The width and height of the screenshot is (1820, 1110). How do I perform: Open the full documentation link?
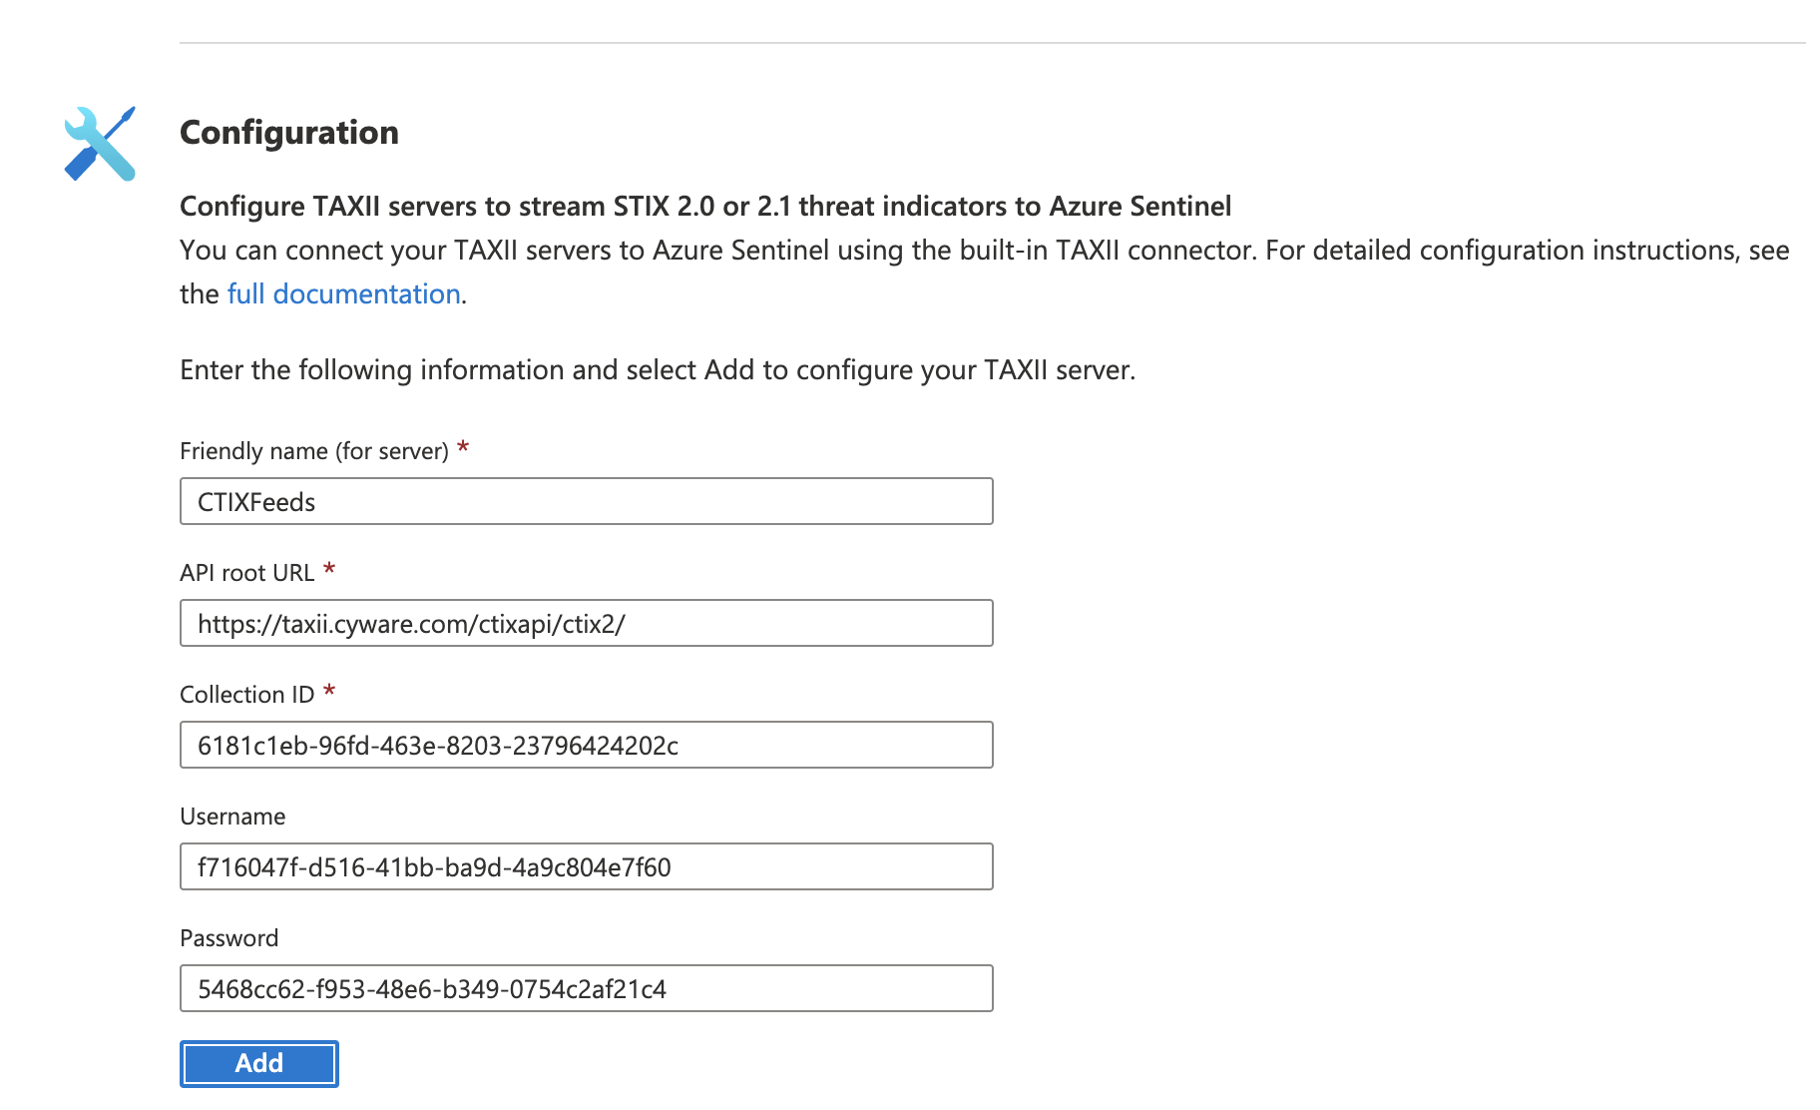343,294
